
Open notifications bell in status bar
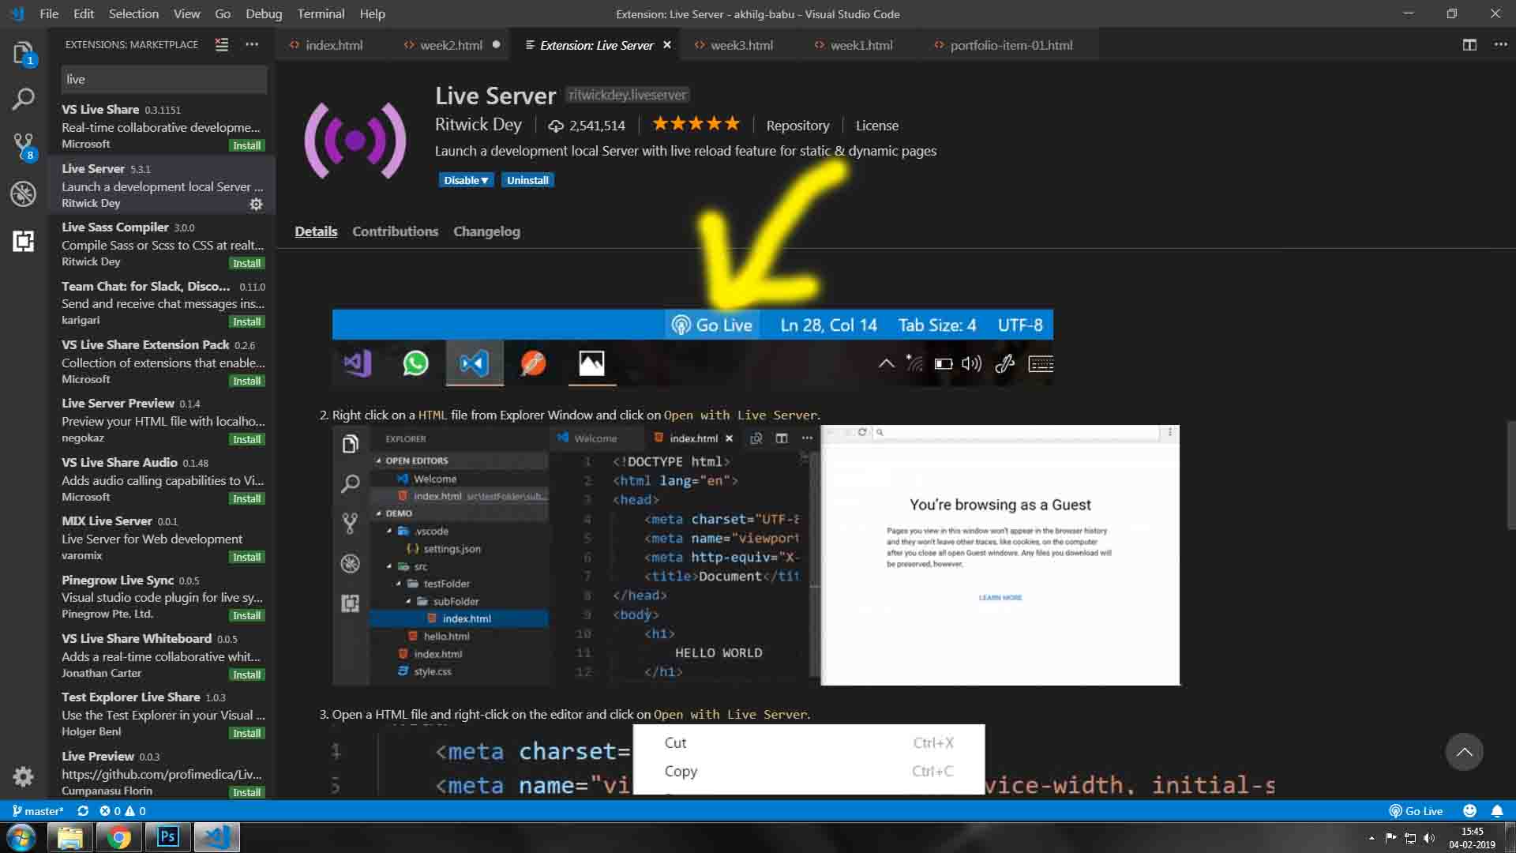point(1496,811)
